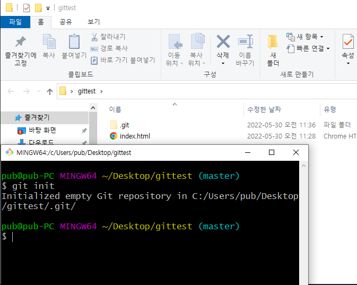Open the 파일 menu tab
Viewport: 357px width, 285px height.
click(15, 22)
